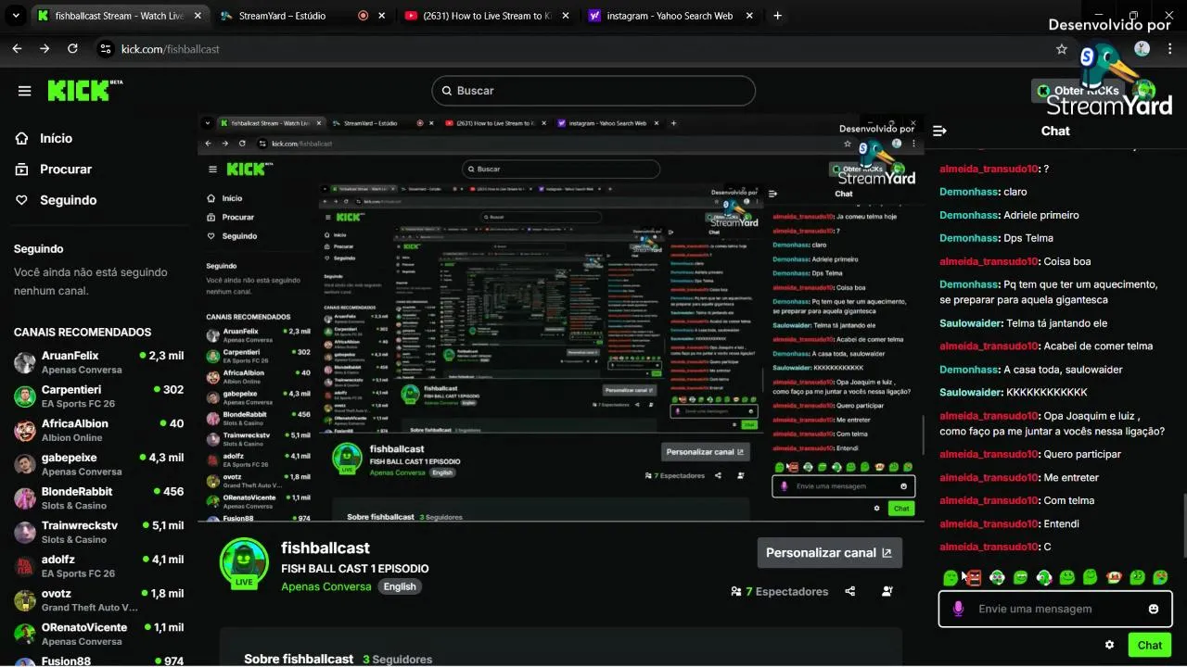Click almeida_transudo10 on the Quero participar message
Image resolution: width=1187 pixels, height=667 pixels.
click(989, 454)
